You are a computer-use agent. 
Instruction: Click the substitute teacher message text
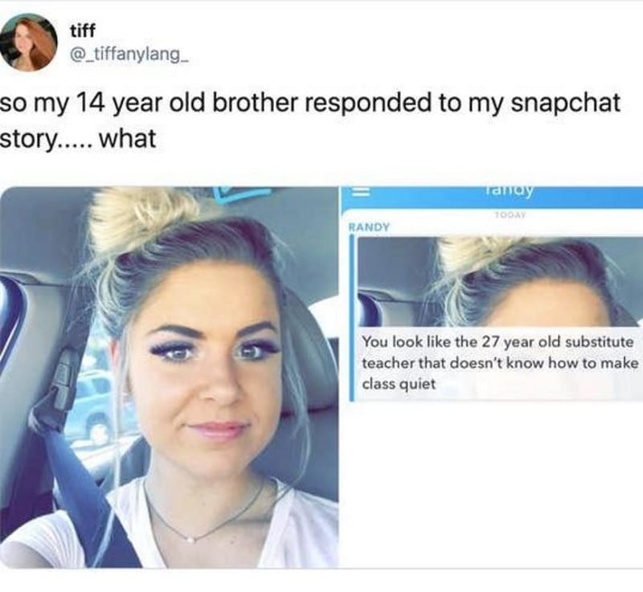[x=500, y=362]
